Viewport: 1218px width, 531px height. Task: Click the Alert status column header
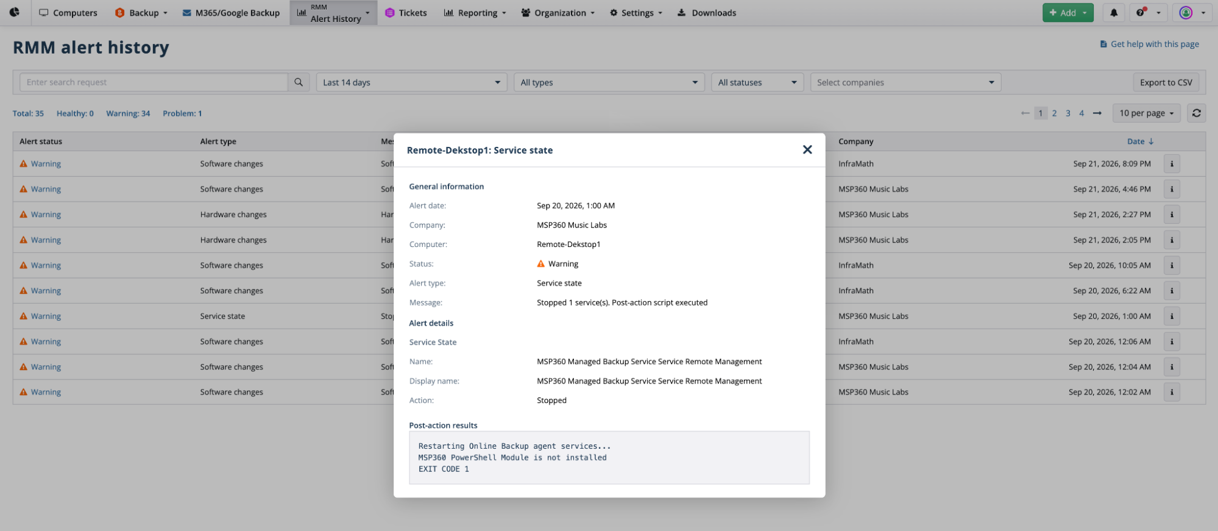pyautogui.click(x=41, y=141)
